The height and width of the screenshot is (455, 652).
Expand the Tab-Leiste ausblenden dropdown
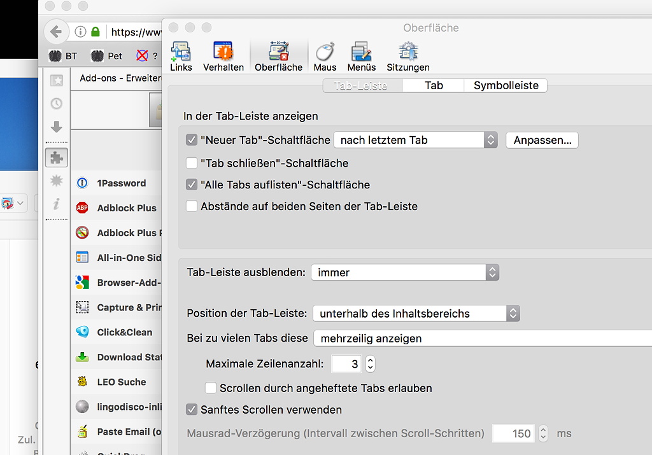pos(404,273)
